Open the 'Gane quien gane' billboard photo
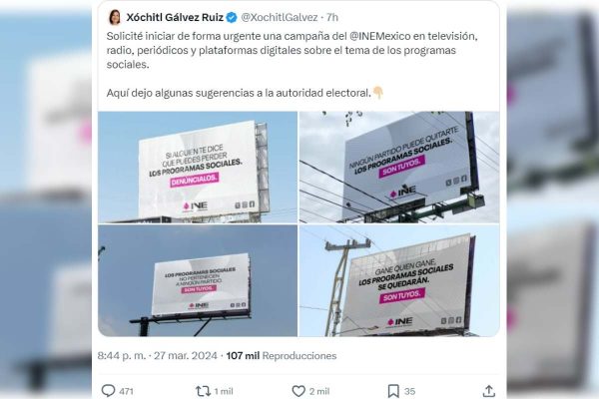This screenshot has height=399, width=599. 399,280
